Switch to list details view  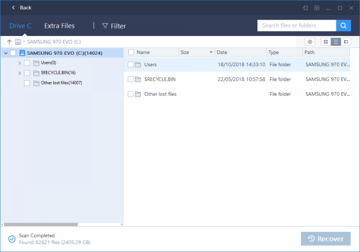(336, 42)
